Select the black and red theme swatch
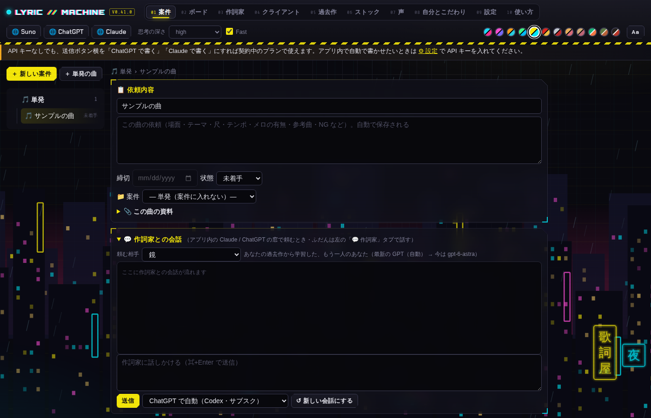Image resolution: width=651 pixels, height=418 pixels. click(x=616, y=32)
